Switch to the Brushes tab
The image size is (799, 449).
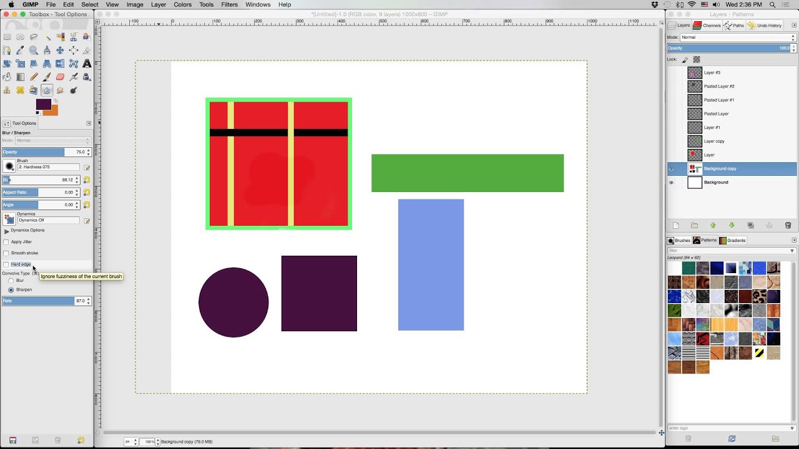[679, 240]
